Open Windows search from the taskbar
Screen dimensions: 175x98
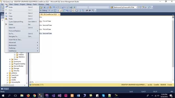point(9,96)
